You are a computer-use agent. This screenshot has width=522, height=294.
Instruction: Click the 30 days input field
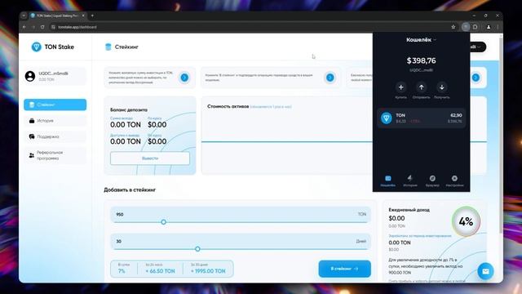click(240, 242)
